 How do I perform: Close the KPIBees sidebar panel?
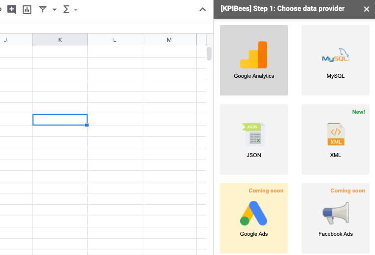click(x=366, y=9)
